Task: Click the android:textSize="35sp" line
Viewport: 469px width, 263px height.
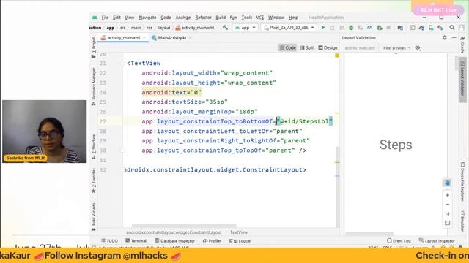Action: tap(185, 102)
